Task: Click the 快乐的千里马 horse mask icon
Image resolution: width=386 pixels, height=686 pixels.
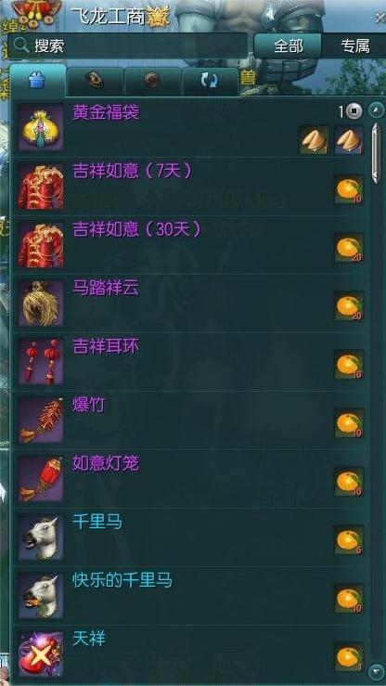Action: [x=41, y=595]
